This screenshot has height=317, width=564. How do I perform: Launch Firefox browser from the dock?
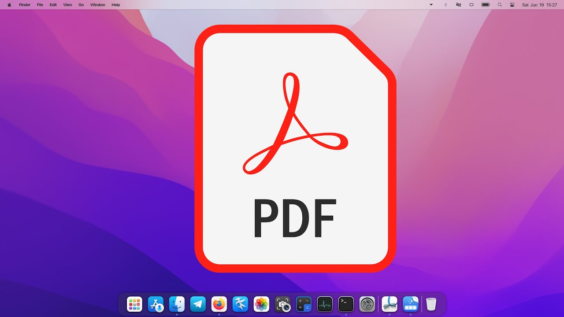pos(219,304)
